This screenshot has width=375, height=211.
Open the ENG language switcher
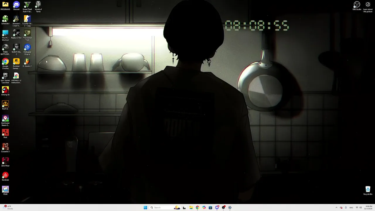[351, 207]
